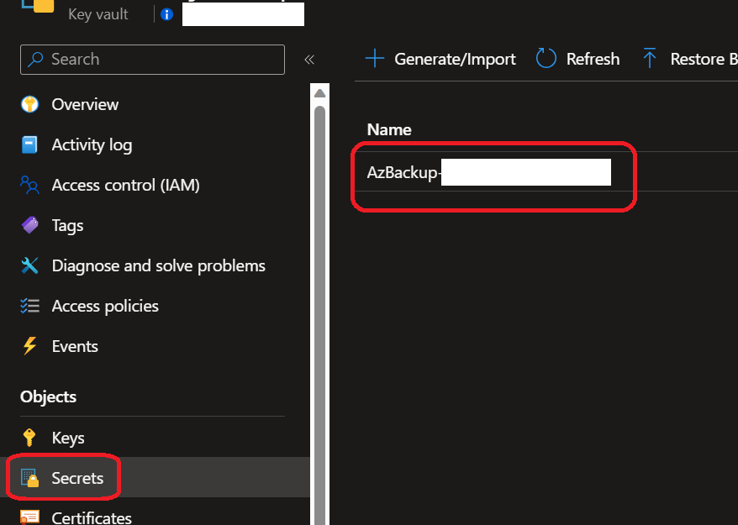This screenshot has height=525, width=738.
Task: Click the Events lightning bolt icon
Action: [30, 346]
